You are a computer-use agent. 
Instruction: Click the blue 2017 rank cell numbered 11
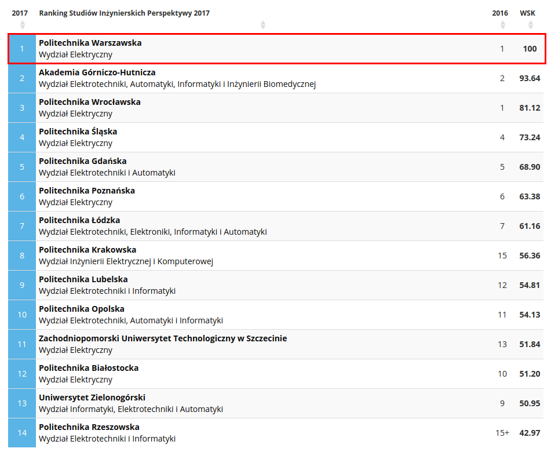[22, 344]
